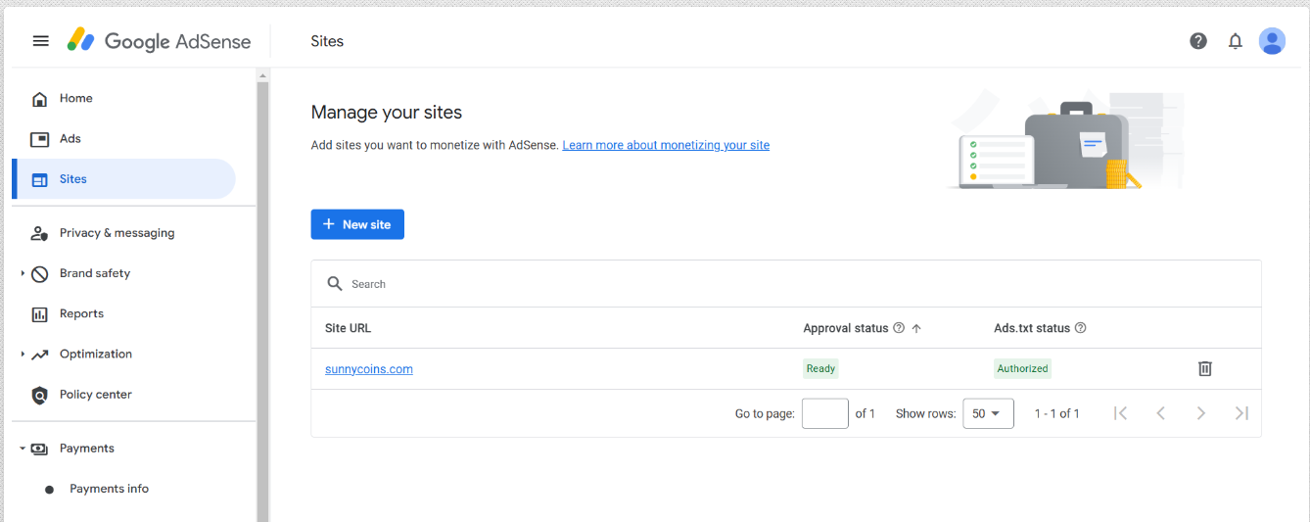
Task: Click the Authorized ads.txt status badge
Action: point(1022,369)
